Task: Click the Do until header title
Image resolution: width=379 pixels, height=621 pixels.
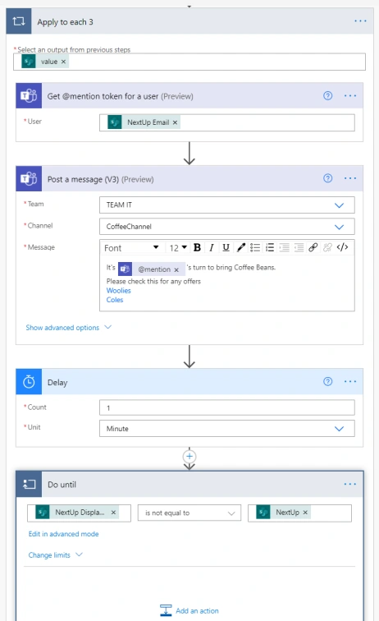Action: (x=62, y=485)
